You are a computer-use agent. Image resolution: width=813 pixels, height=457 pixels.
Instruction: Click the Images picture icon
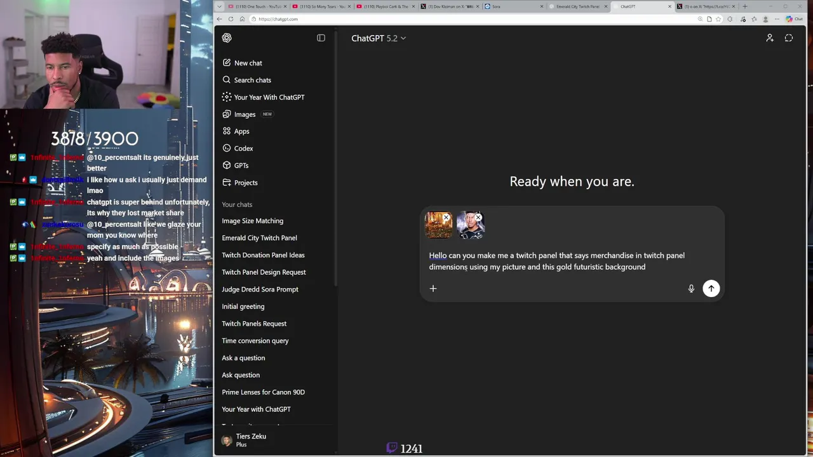pyautogui.click(x=227, y=114)
